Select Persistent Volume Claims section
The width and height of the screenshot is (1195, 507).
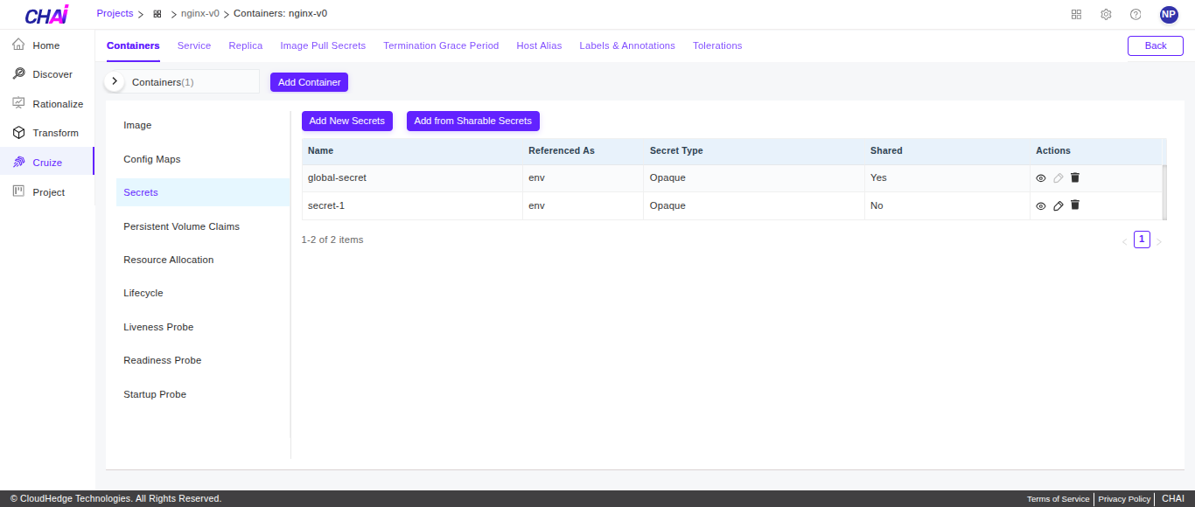(x=203, y=226)
